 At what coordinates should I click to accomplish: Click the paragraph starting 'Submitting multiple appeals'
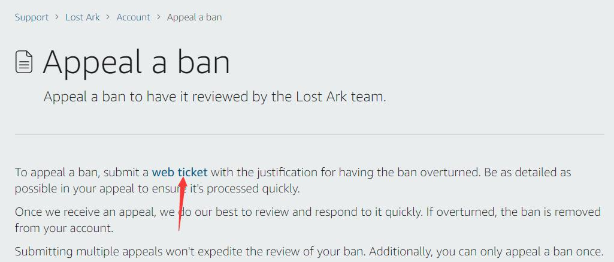(309, 251)
